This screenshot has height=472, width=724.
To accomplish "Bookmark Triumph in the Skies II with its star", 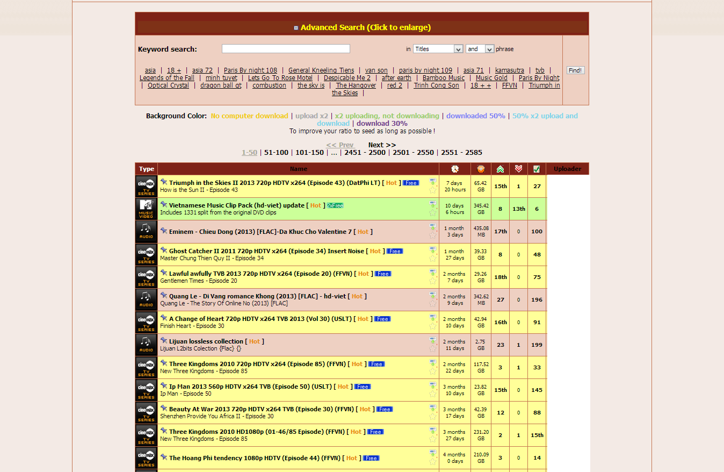I will click(x=433, y=190).
